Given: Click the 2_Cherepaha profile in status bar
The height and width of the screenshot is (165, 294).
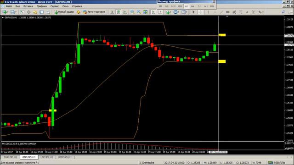Looking at the screenshot, I should coord(147,163).
